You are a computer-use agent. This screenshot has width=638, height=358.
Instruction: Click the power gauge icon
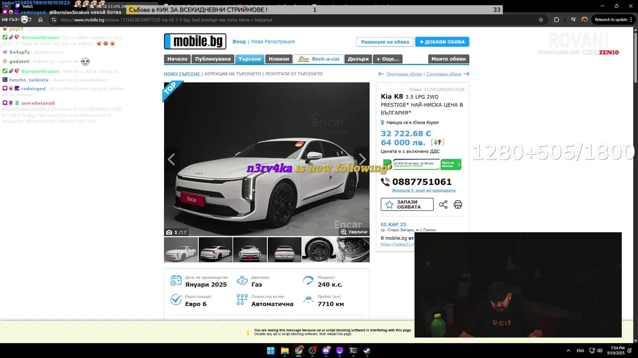click(x=309, y=280)
